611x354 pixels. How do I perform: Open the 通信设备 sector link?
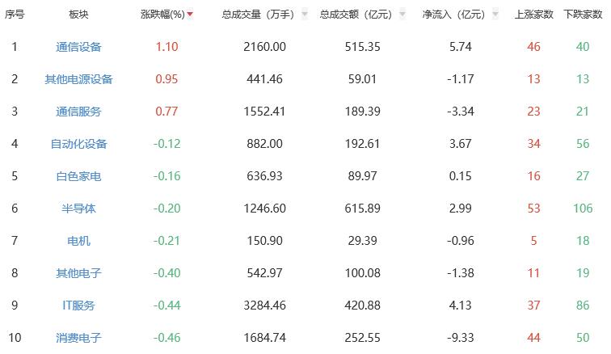click(x=78, y=47)
